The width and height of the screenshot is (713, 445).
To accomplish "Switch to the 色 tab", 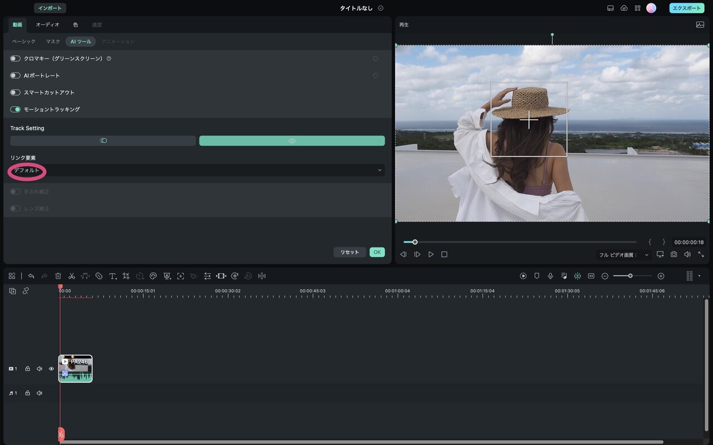I will (75, 24).
